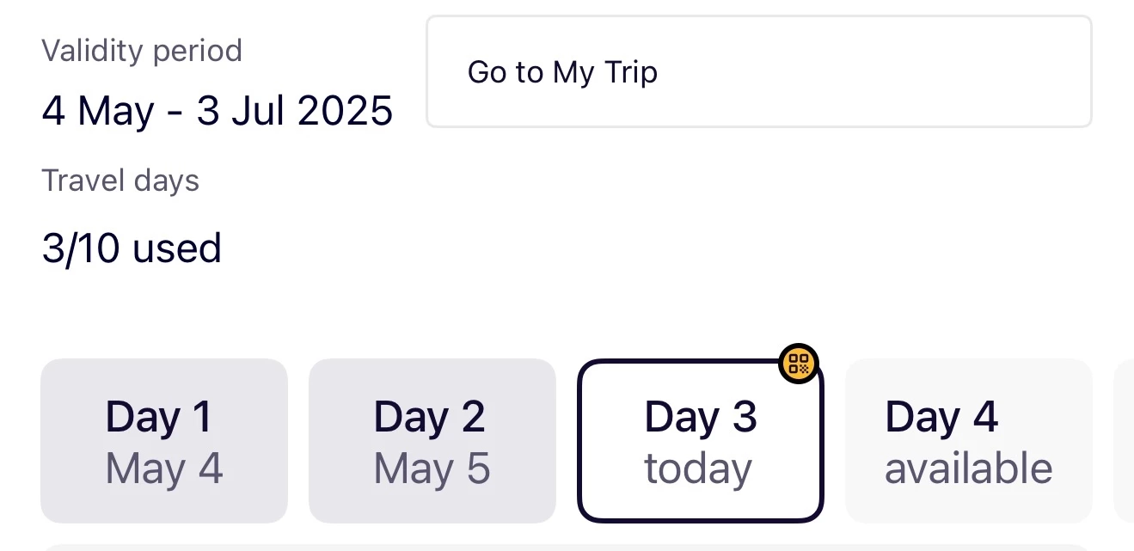The height and width of the screenshot is (551, 1134).
Task: Click the Validity period label
Action: 142,51
